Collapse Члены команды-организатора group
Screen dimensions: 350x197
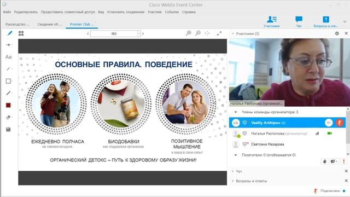[236, 112]
